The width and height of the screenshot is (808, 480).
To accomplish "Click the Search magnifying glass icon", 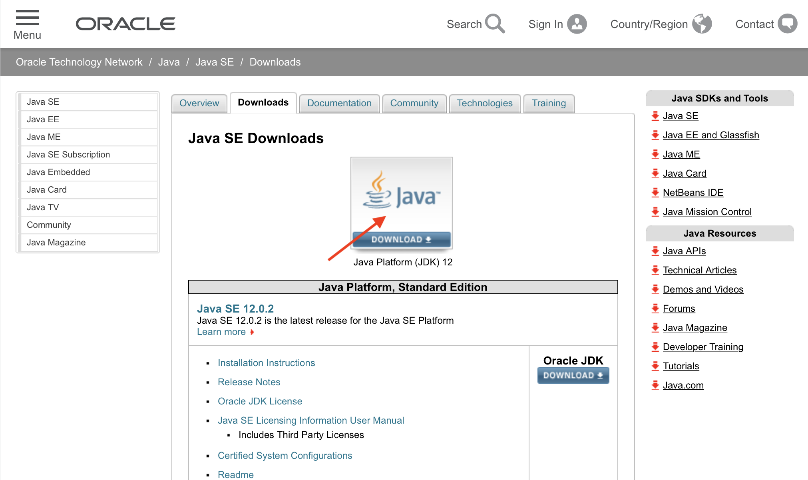I will [x=495, y=24].
